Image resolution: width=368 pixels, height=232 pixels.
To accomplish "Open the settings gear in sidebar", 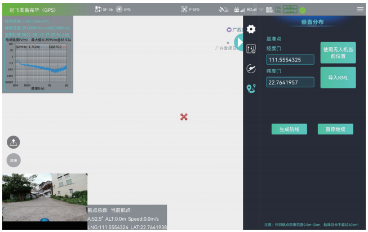I will (251, 29).
